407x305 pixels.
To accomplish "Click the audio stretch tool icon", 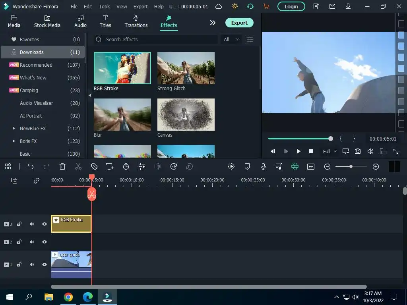I will click(x=174, y=166).
